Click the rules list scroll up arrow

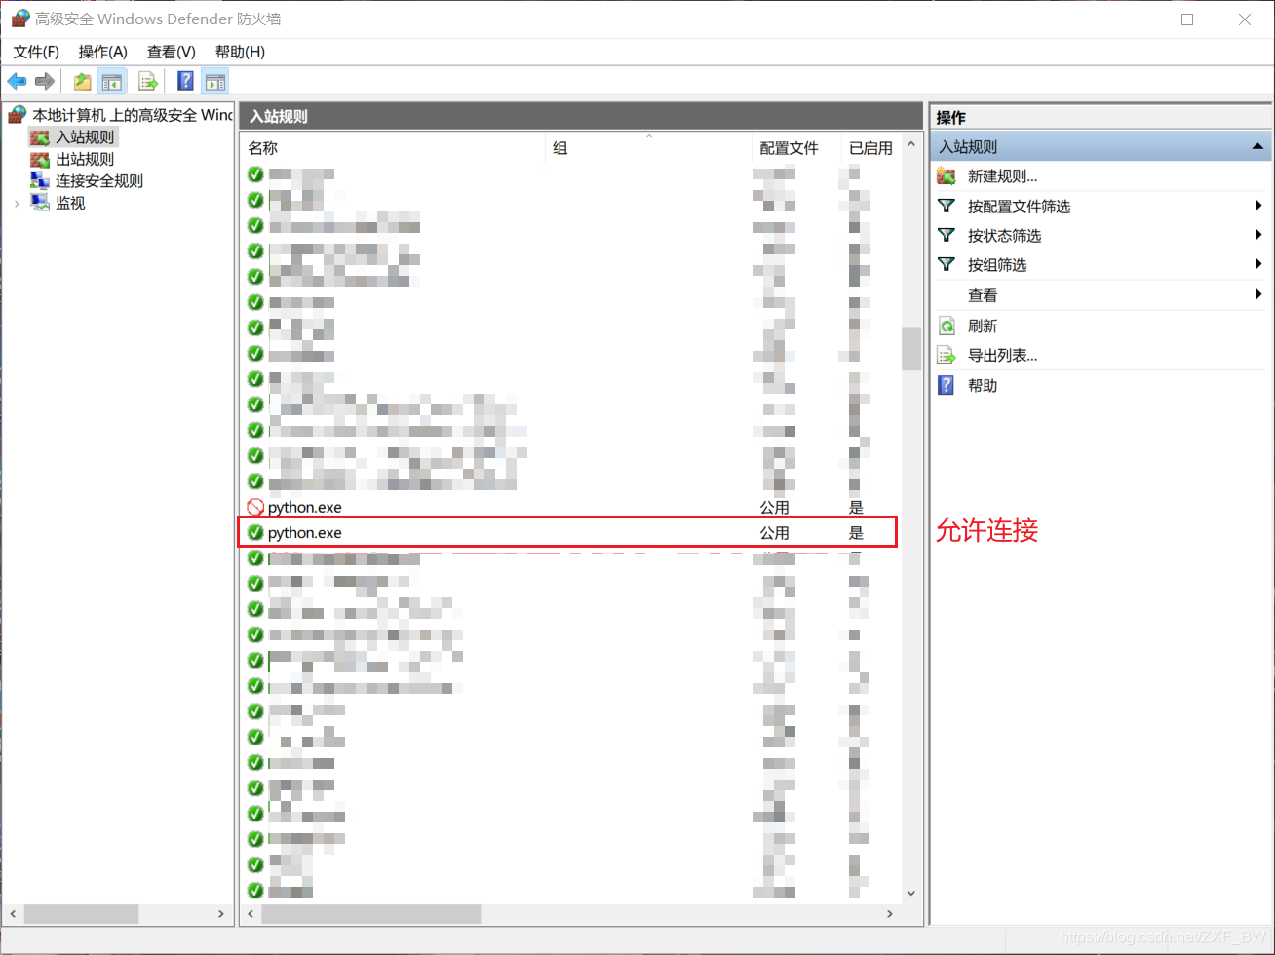click(x=911, y=144)
